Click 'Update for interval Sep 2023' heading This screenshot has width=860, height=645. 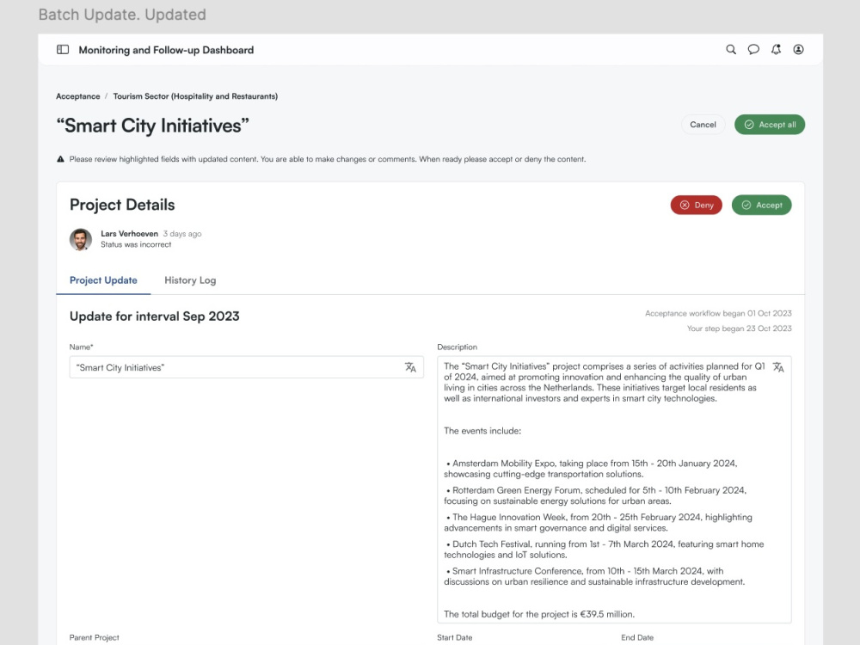tap(155, 316)
